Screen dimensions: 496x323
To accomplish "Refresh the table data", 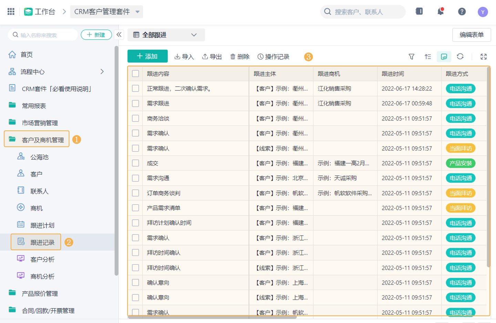I will tap(460, 56).
